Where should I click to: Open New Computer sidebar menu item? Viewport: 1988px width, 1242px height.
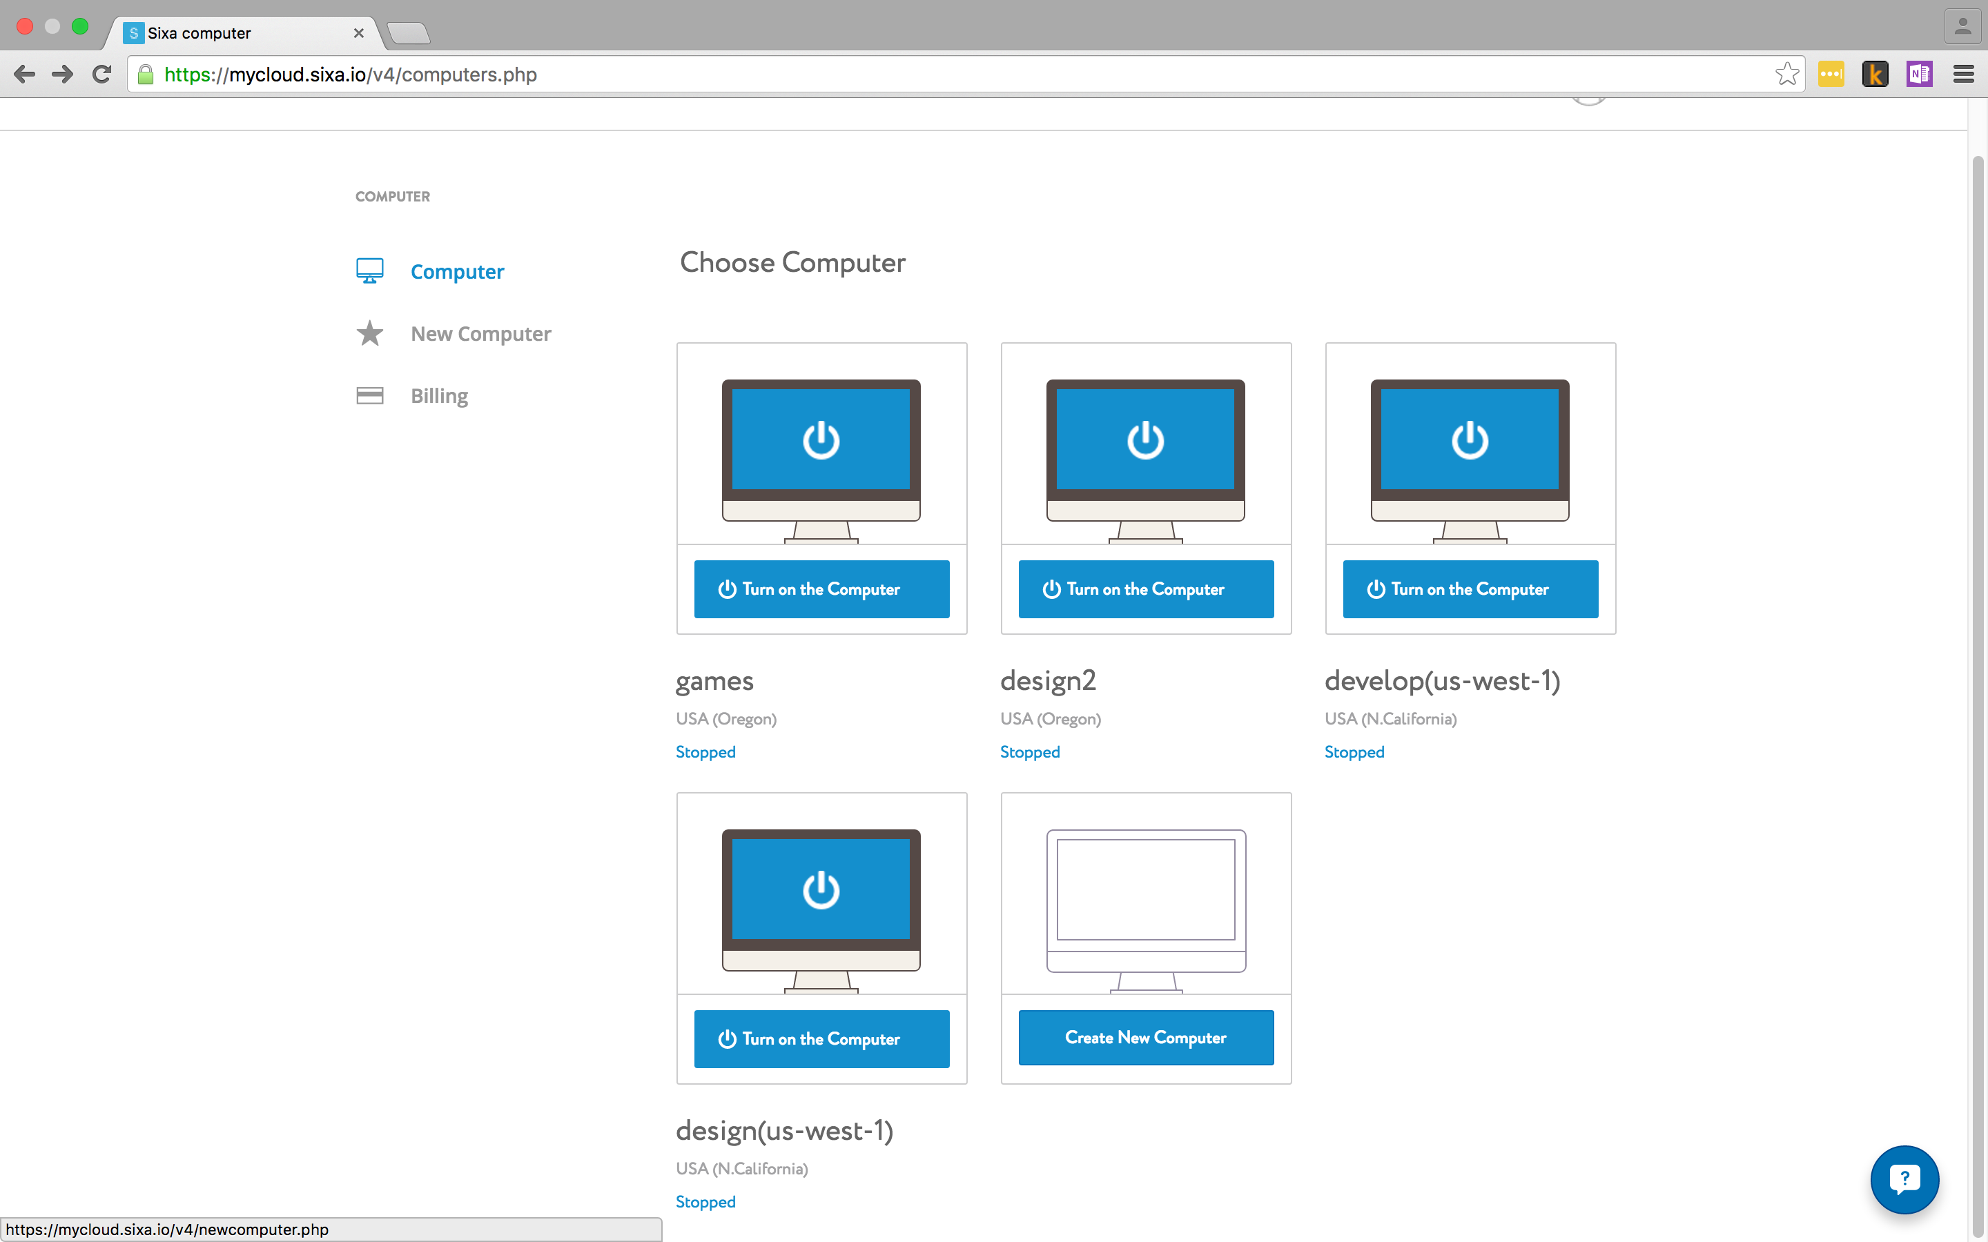[480, 333]
